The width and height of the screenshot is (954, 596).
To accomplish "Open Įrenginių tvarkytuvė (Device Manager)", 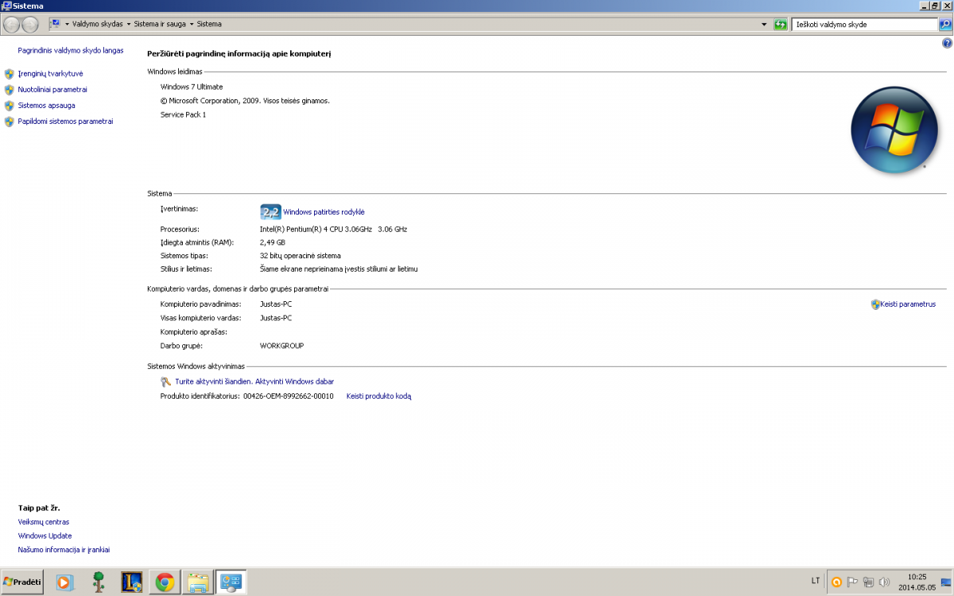I will click(x=50, y=74).
